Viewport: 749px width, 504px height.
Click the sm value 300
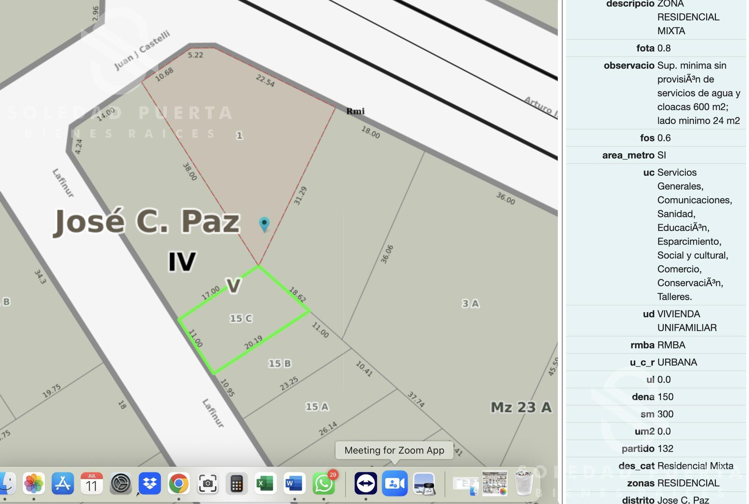pos(665,415)
